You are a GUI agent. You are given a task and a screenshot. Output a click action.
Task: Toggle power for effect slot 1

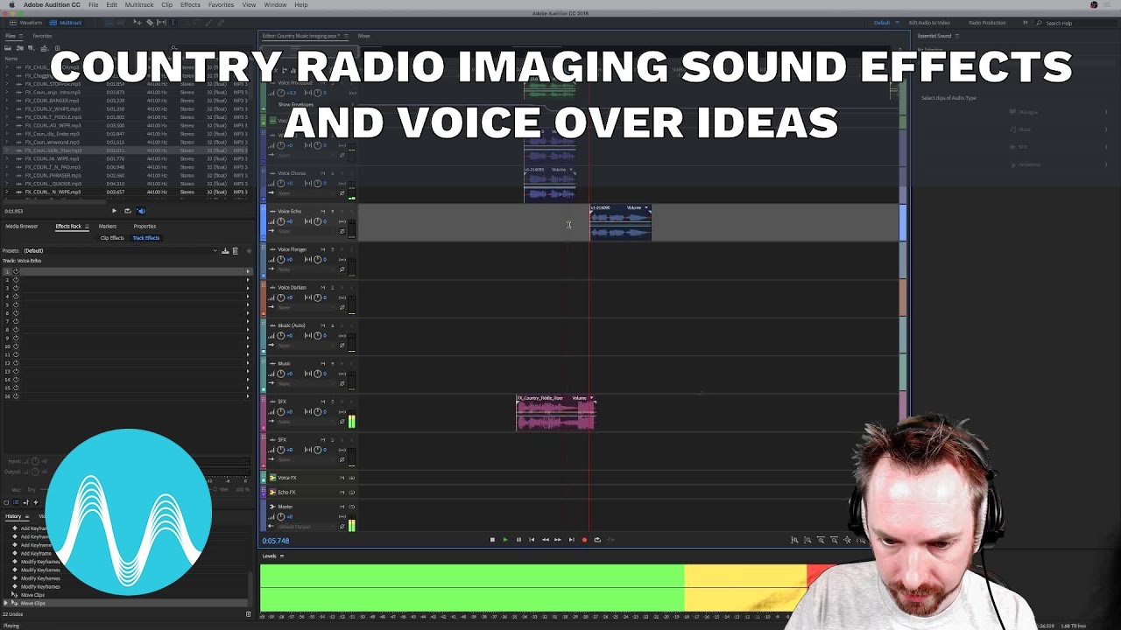pyautogui.click(x=16, y=272)
